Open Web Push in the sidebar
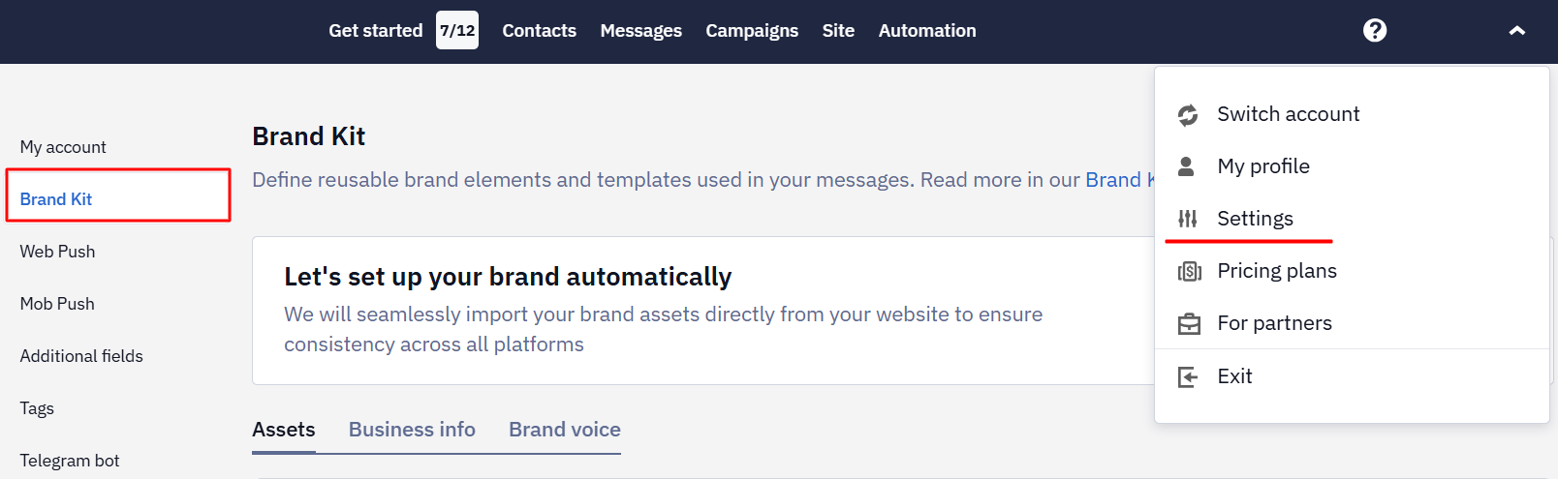Image resolution: width=1558 pixels, height=479 pixels. 57,252
